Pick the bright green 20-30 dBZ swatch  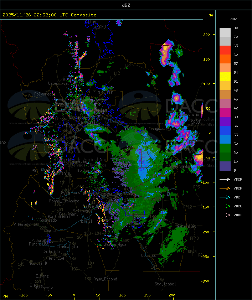point(225,148)
